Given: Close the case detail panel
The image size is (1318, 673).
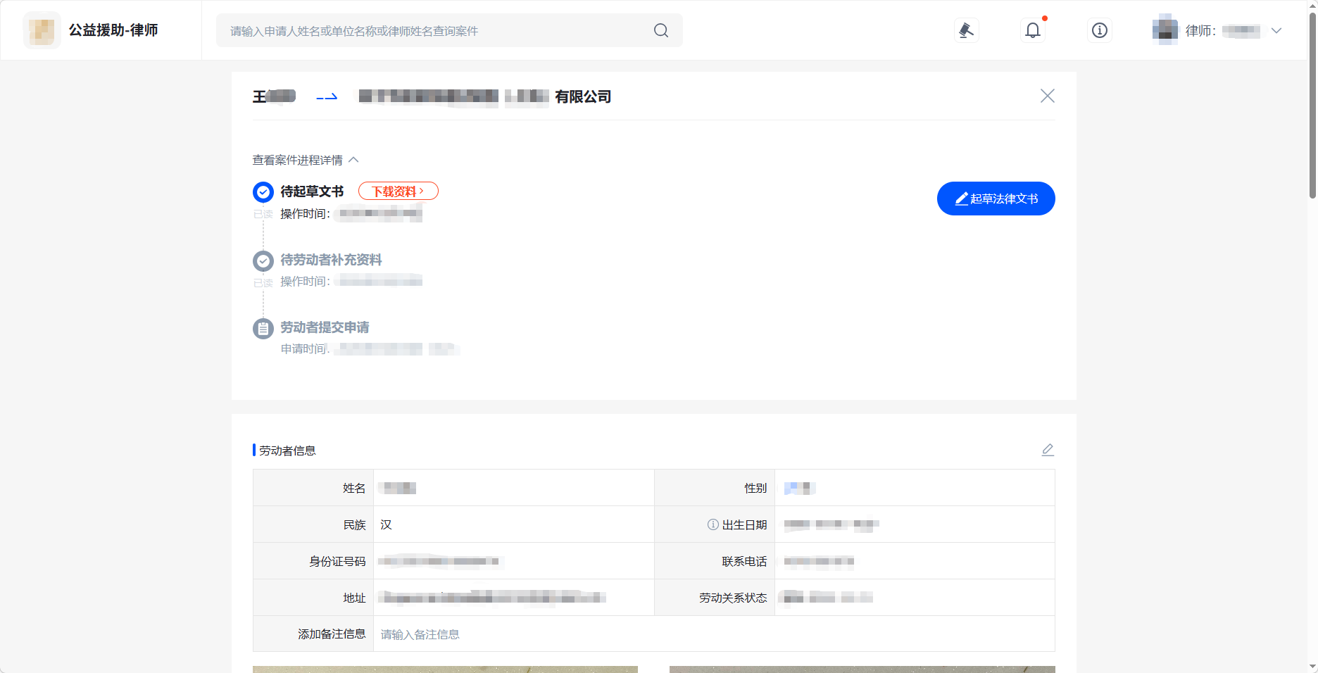Looking at the screenshot, I should pos(1047,96).
